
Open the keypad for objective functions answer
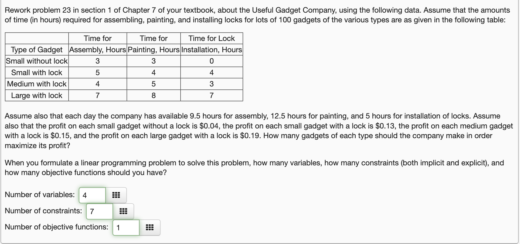pos(149,227)
